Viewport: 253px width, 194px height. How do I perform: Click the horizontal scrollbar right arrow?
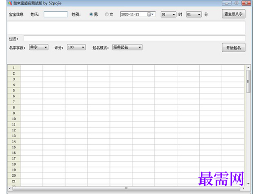coord(243,188)
